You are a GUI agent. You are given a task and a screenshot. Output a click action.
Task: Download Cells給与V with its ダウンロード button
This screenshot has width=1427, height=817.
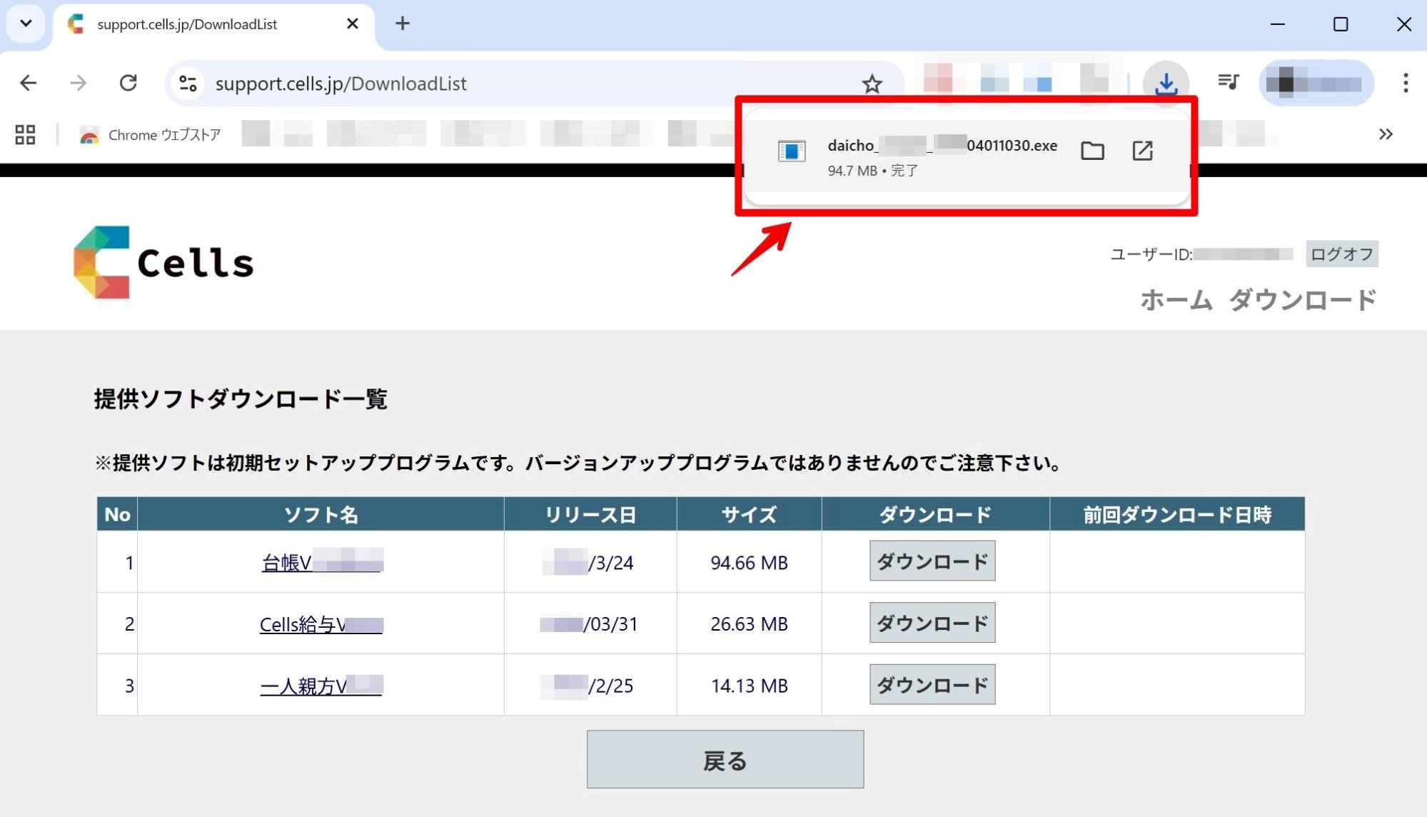tap(932, 623)
